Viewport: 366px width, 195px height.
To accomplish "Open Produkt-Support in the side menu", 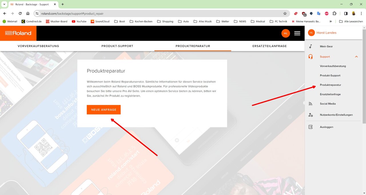I will pyautogui.click(x=330, y=76).
